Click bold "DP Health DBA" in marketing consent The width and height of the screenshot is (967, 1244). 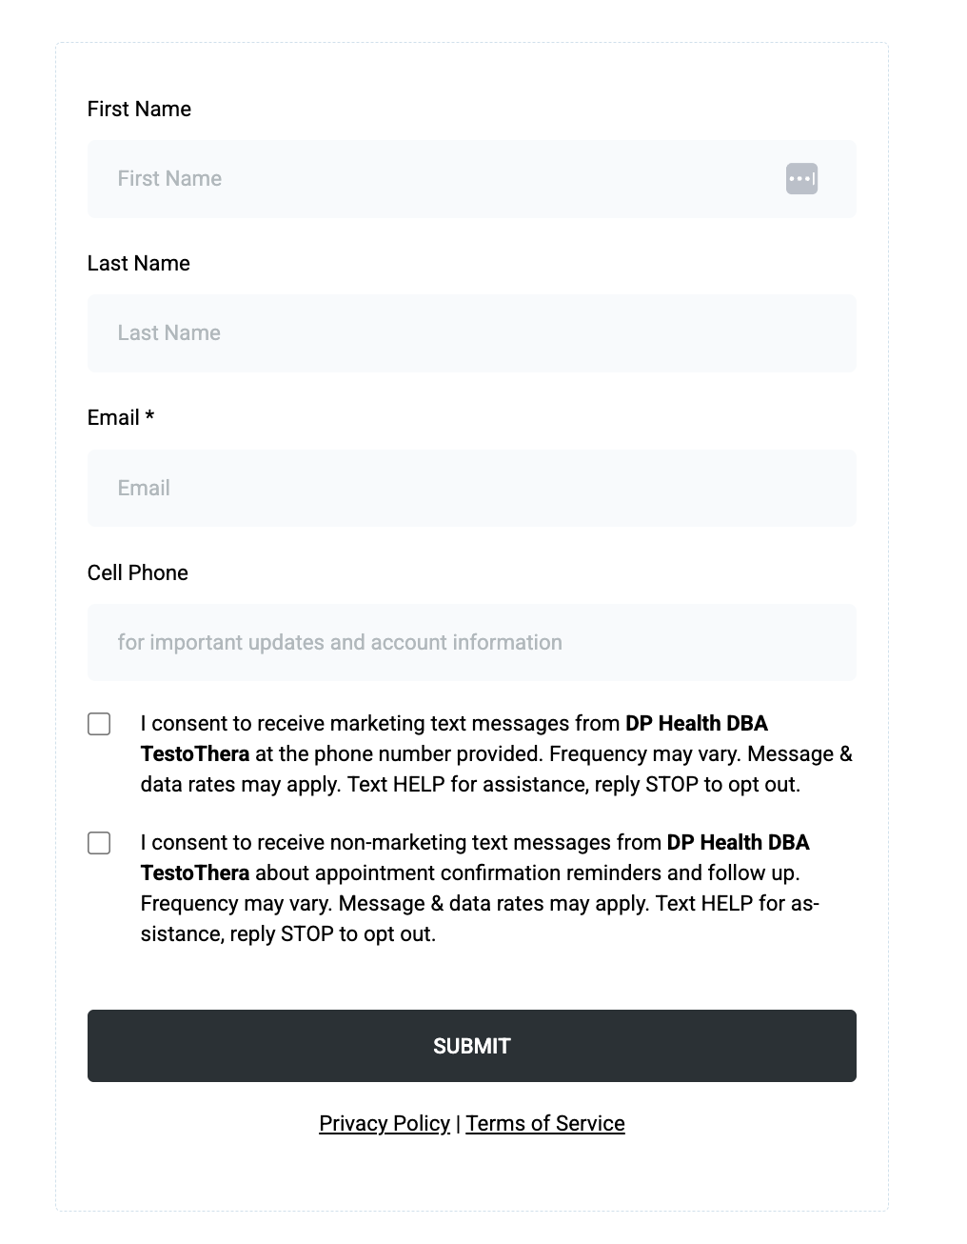(x=697, y=724)
